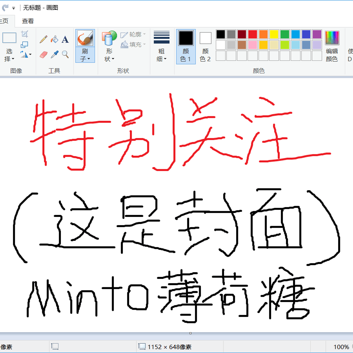Select the Magnifier tool
The height and width of the screenshot is (353, 353).
[x=65, y=55]
